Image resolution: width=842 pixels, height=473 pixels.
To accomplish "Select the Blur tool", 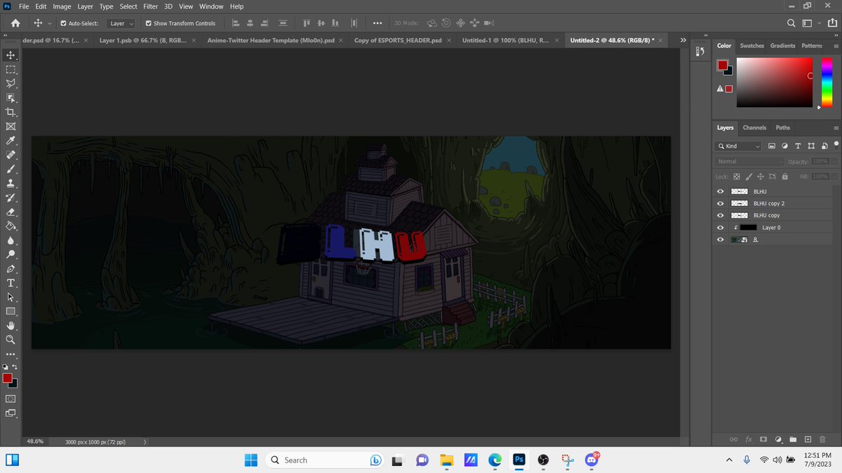I will (11, 240).
